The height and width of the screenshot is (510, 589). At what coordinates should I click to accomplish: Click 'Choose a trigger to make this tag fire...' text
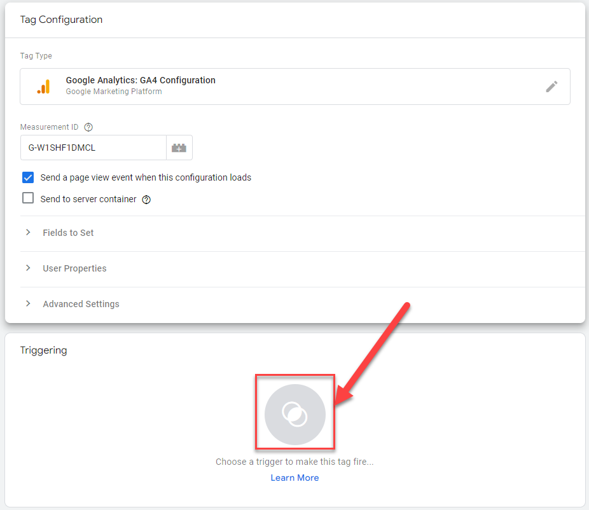pyautogui.click(x=294, y=462)
